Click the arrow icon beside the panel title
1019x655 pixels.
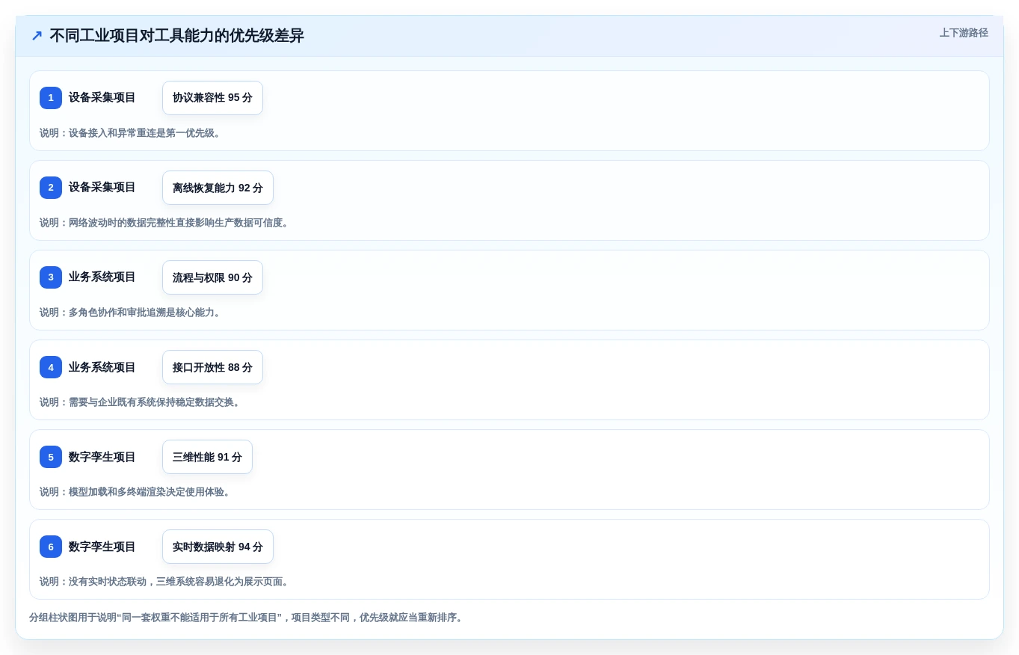37,35
